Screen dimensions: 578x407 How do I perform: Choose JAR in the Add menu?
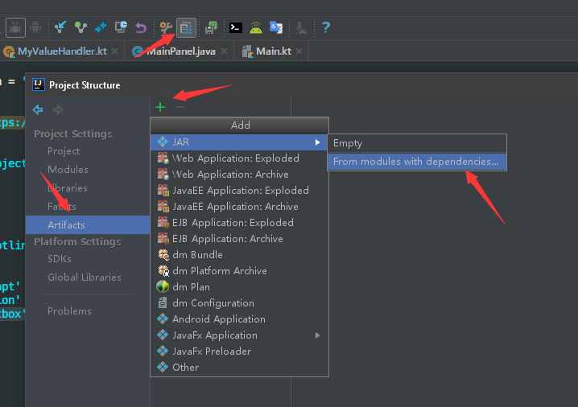[x=239, y=142]
